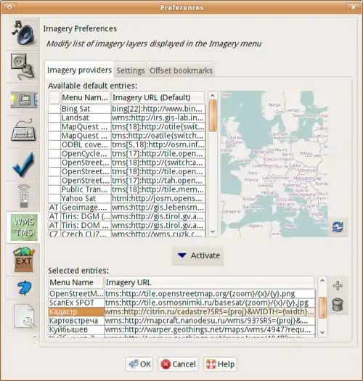Open the audio settings speaker icon
This screenshot has width=363, height=381.
pyautogui.click(x=23, y=33)
